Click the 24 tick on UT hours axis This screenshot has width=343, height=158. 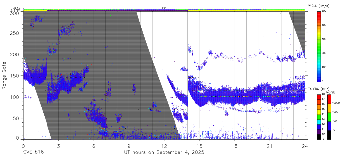point(305,146)
